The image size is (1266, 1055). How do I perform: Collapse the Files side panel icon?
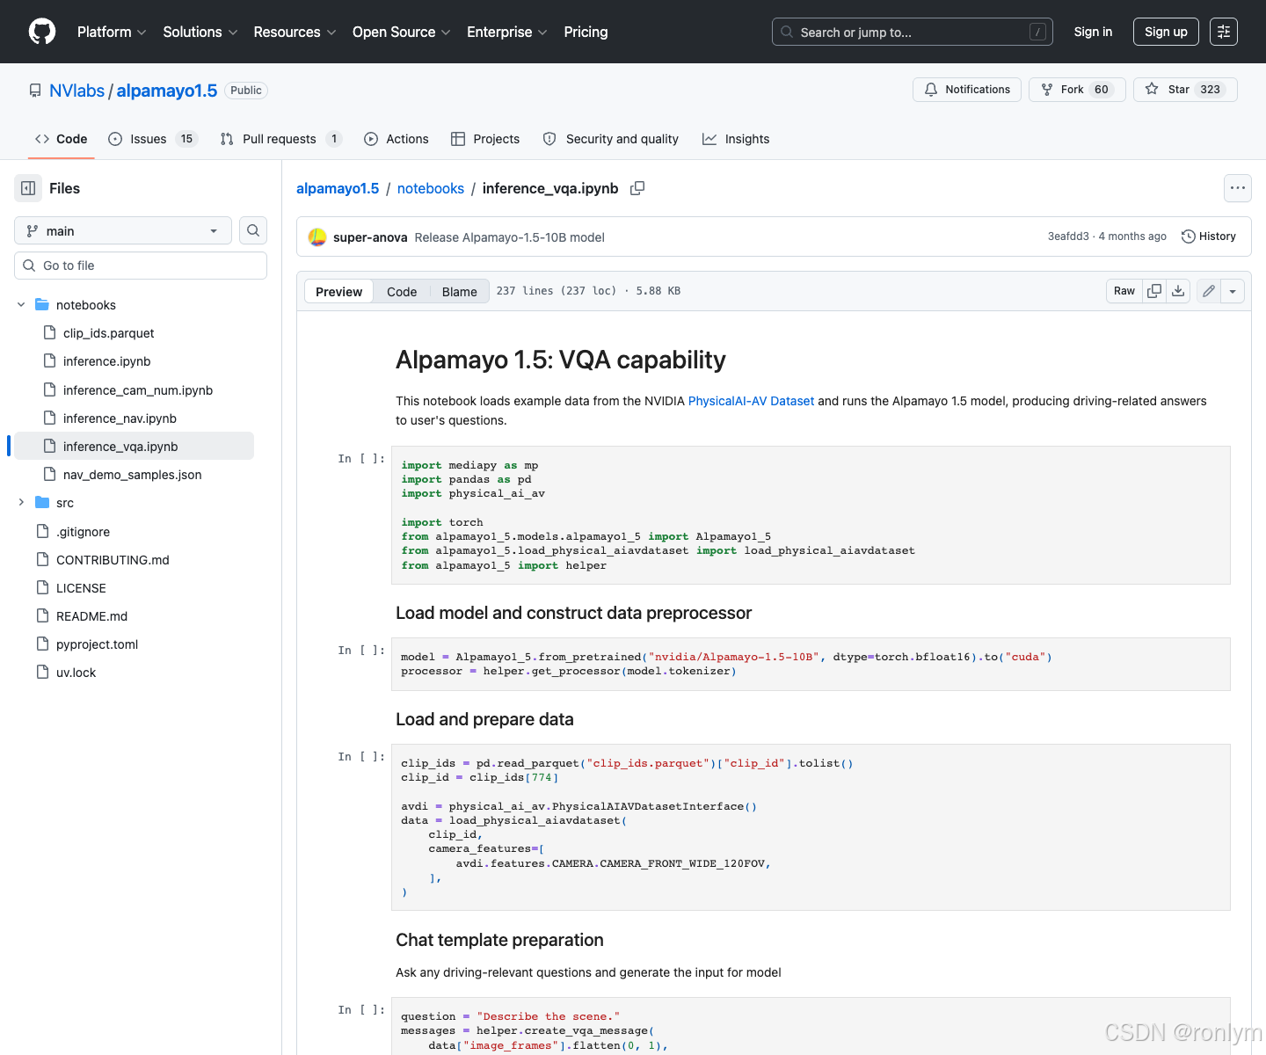[28, 188]
